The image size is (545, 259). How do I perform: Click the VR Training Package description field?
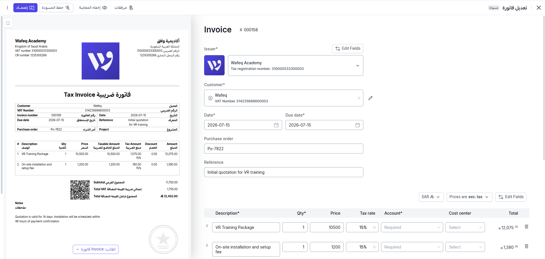pyautogui.click(x=246, y=227)
